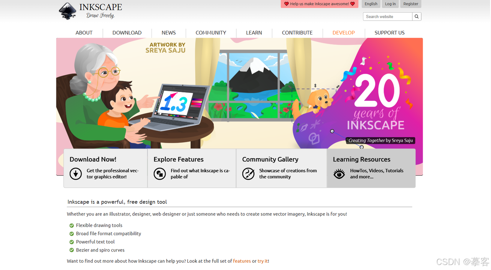Follow the orange features link

tap(242, 261)
